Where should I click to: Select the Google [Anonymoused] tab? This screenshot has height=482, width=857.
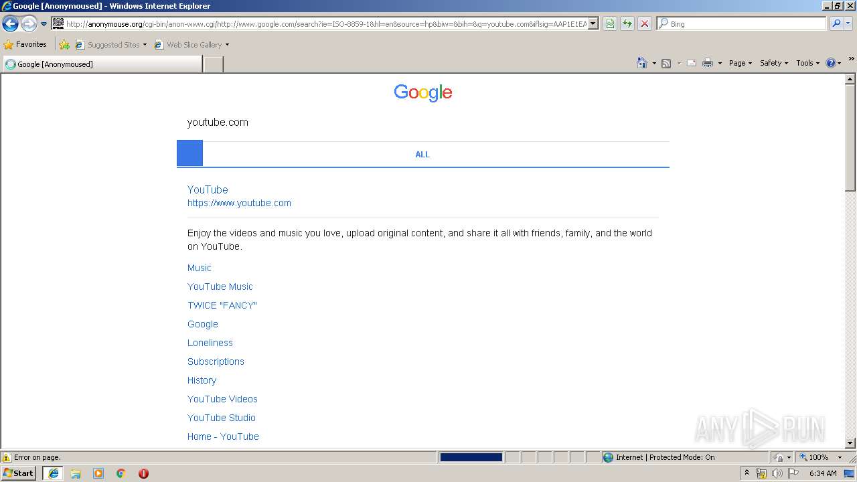coord(102,64)
